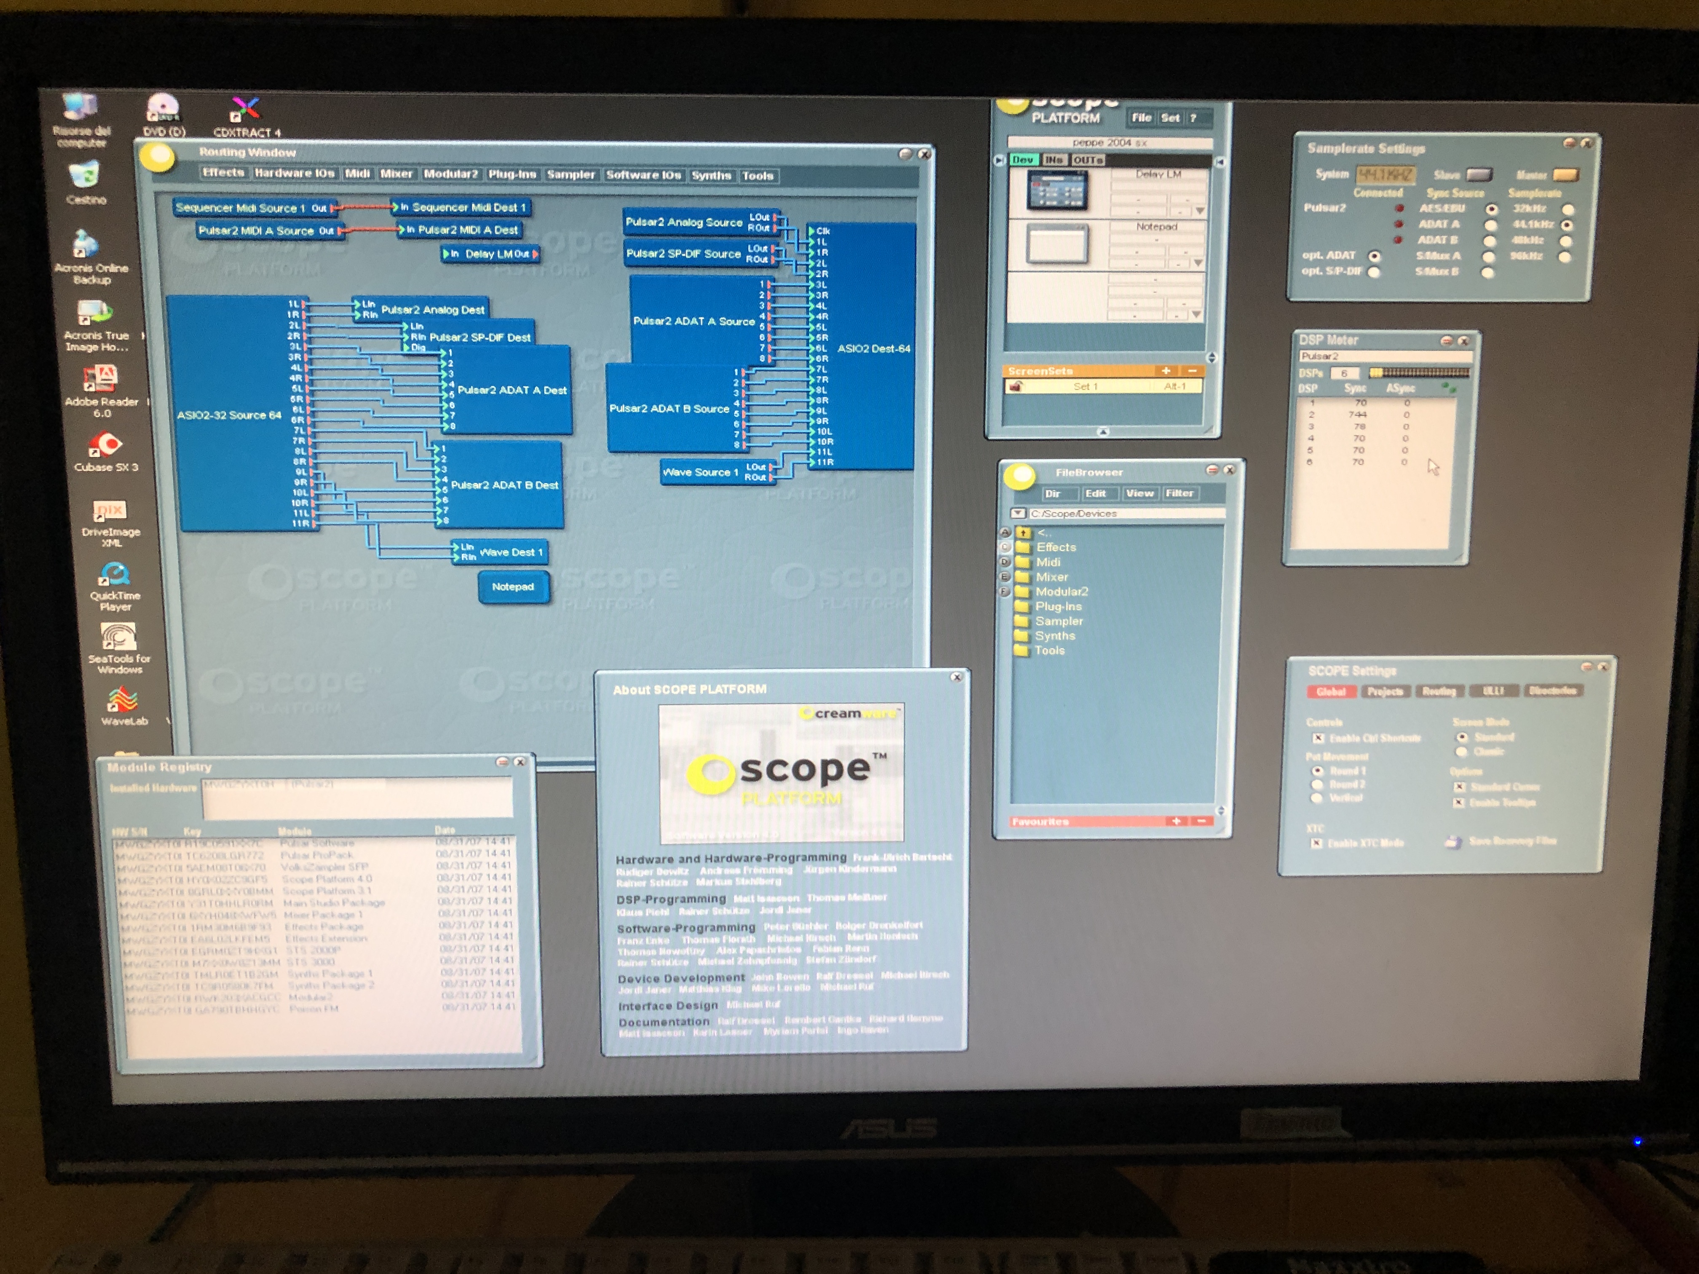Open the FileBrowser path dropdown arrow

(1018, 513)
